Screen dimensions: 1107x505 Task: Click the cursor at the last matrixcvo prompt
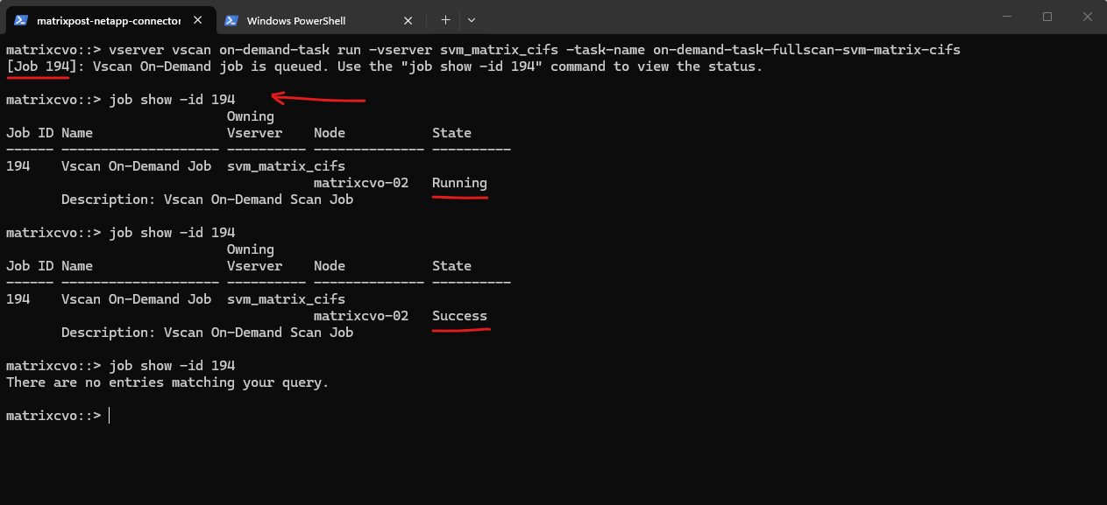tap(109, 416)
